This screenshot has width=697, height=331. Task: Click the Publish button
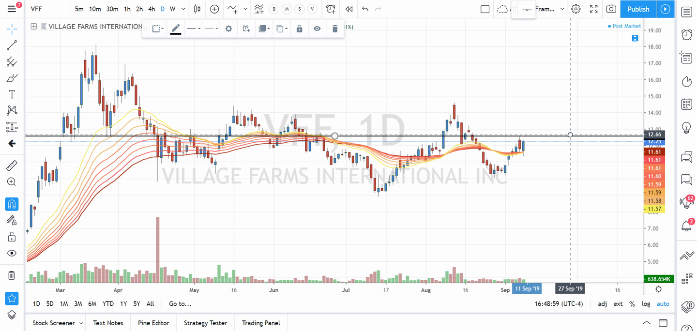click(x=638, y=9)
